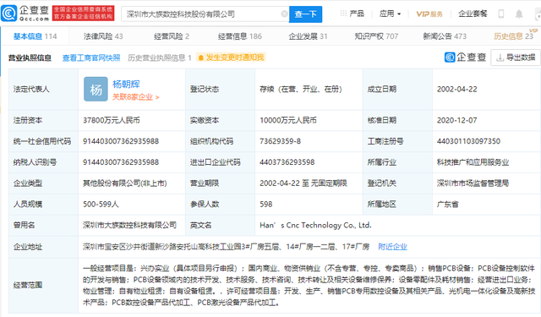Switch to the 基本信息 114 tab
Screen dimensions: 541x317
tap(35, 36)
